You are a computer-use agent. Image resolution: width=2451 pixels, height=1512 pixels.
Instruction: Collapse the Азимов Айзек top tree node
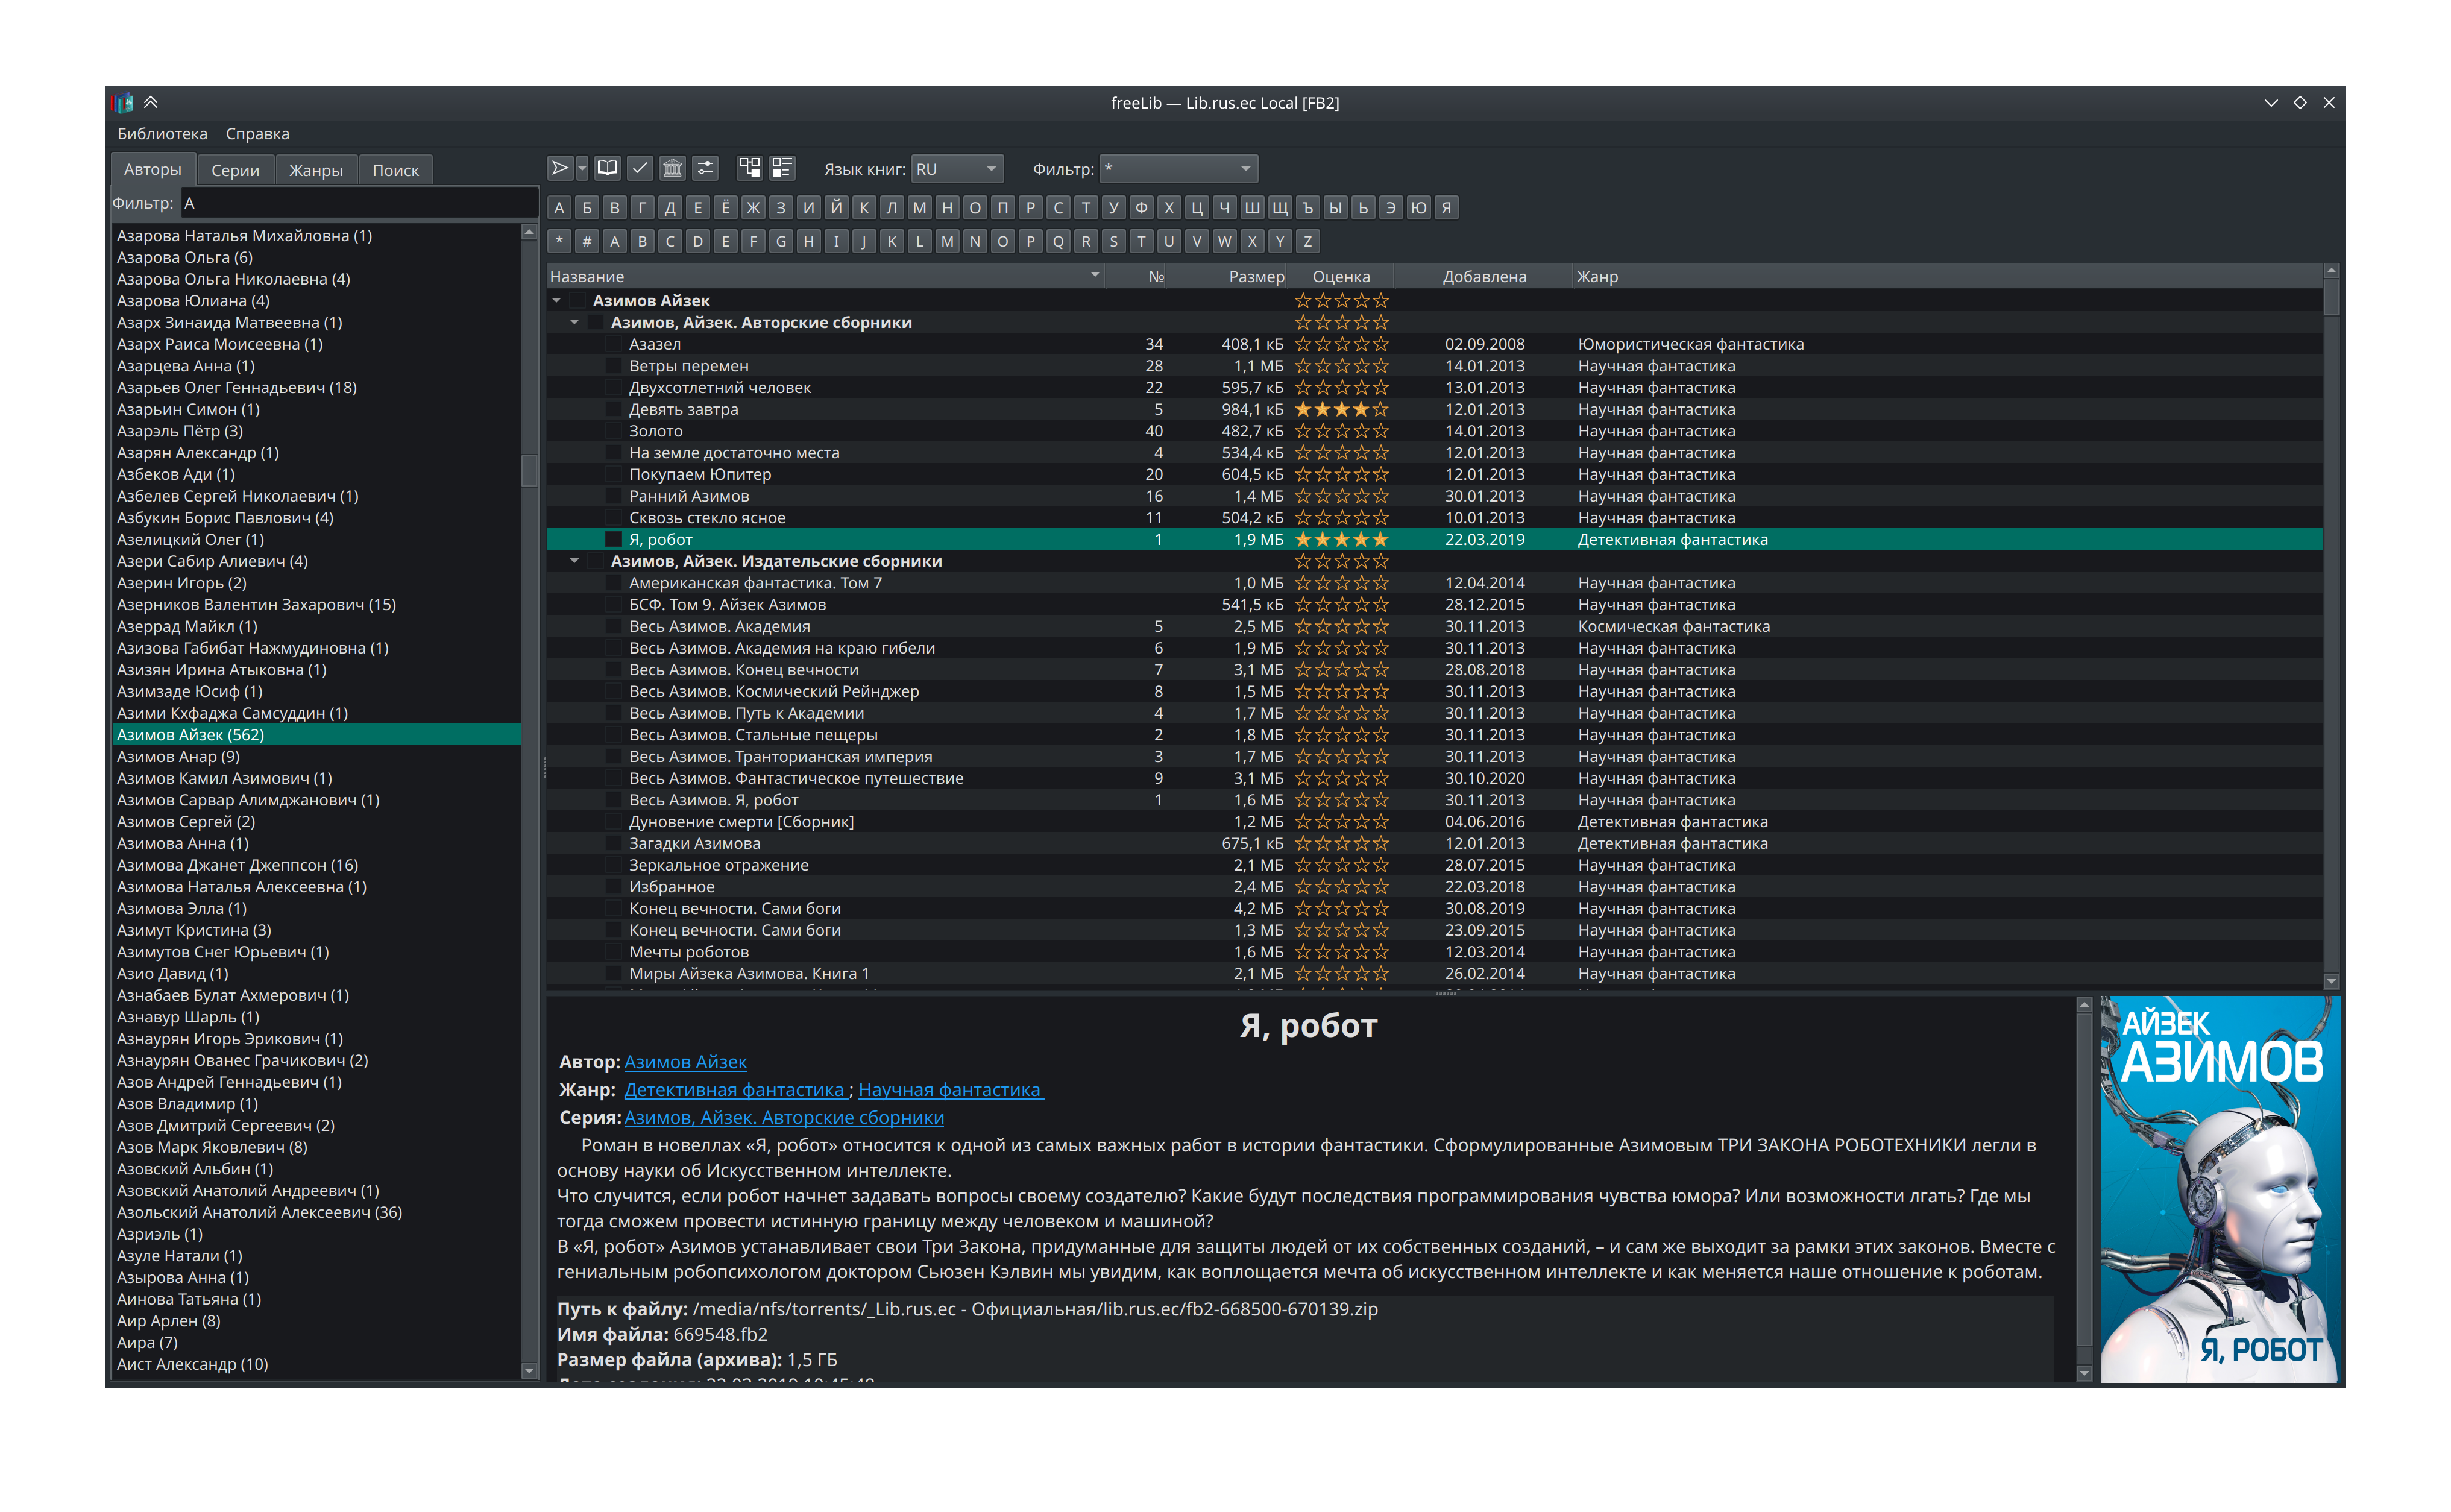pos(557,300)
